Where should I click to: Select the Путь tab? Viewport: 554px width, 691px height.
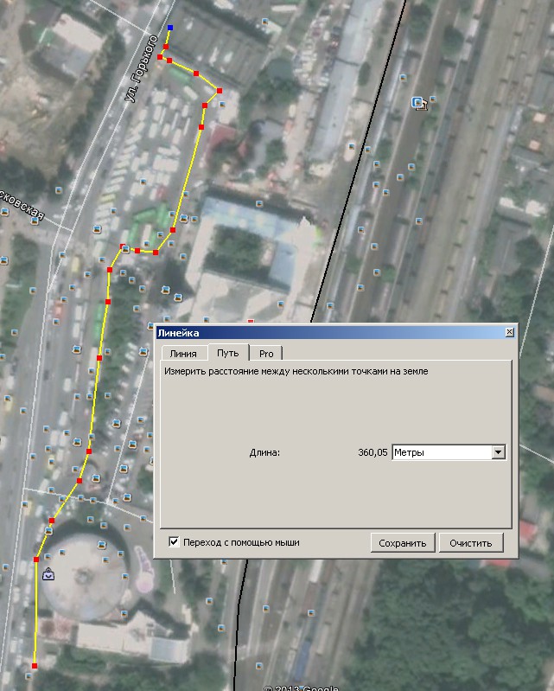pos(228,353)
